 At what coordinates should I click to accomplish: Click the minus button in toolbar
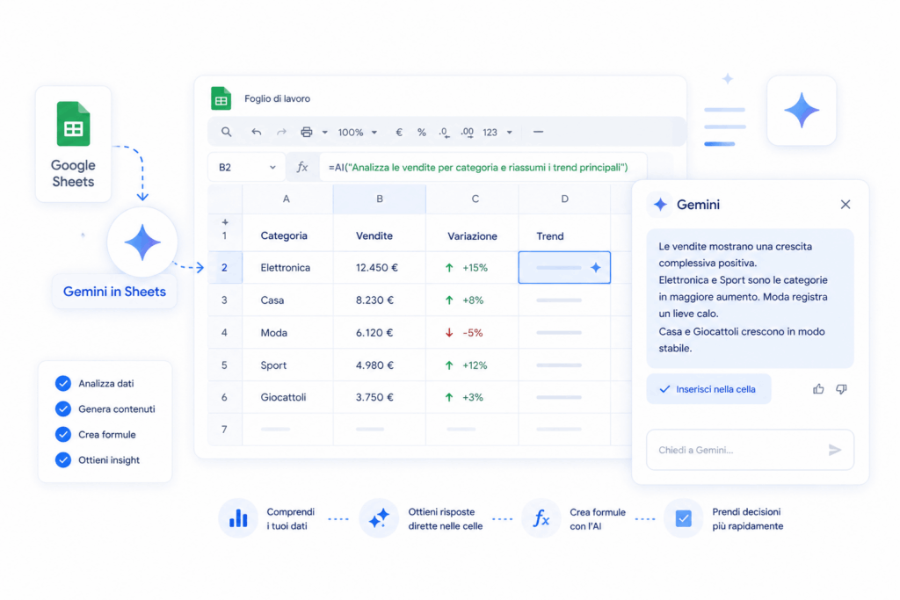[538, 132]
